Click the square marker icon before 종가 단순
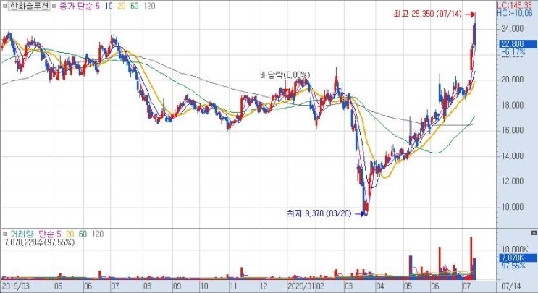This screenshot has height=293, width=538. tap(54, 7)
